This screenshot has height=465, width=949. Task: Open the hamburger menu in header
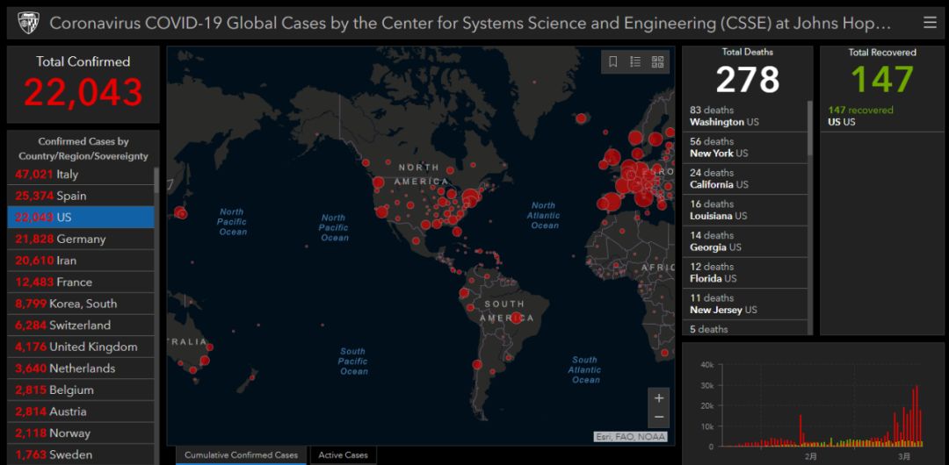coord(930,23)
